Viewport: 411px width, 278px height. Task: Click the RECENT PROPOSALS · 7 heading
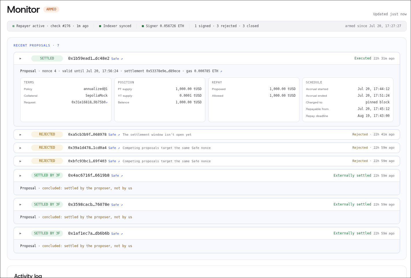pos(36,45)
